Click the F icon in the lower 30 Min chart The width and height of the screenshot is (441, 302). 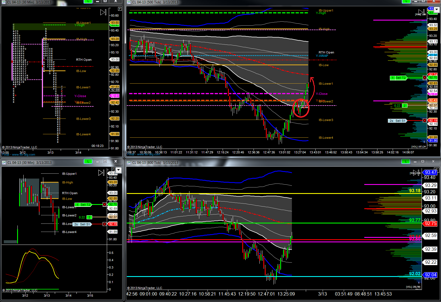113,169
